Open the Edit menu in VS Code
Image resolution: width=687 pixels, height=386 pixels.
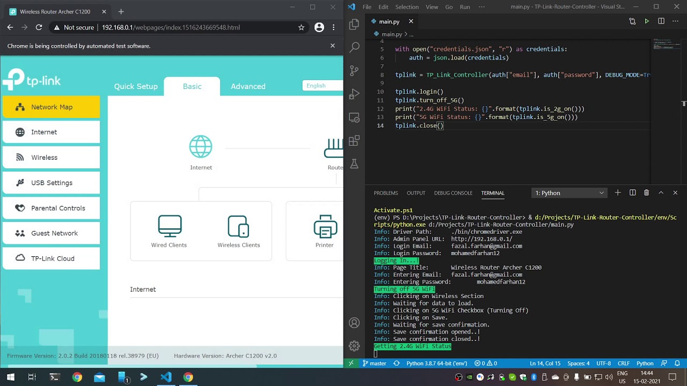point(383,7)
